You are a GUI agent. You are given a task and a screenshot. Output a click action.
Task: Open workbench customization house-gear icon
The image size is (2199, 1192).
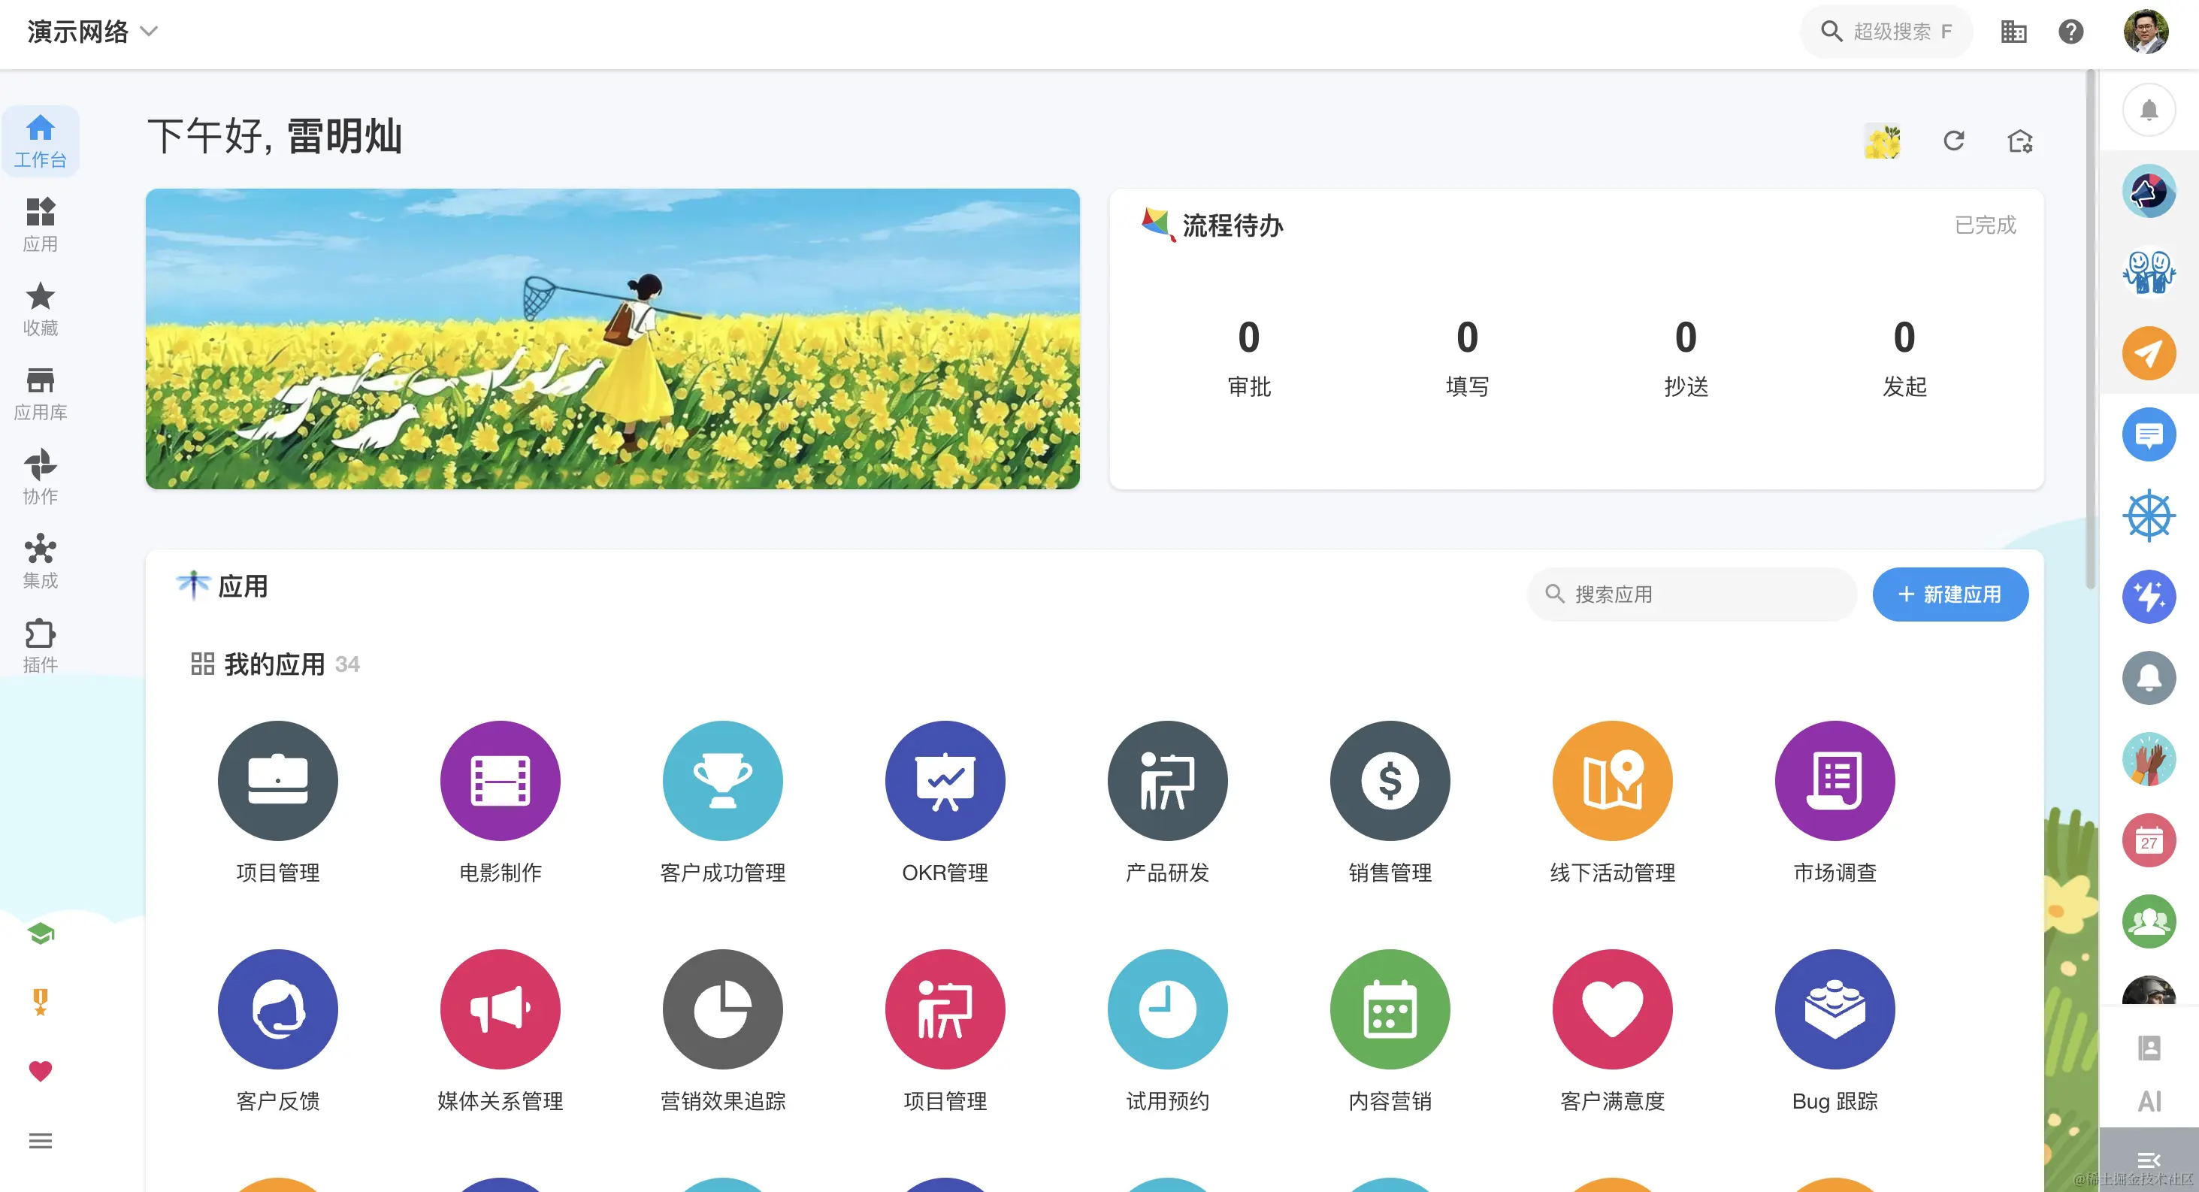[2019, 141]
